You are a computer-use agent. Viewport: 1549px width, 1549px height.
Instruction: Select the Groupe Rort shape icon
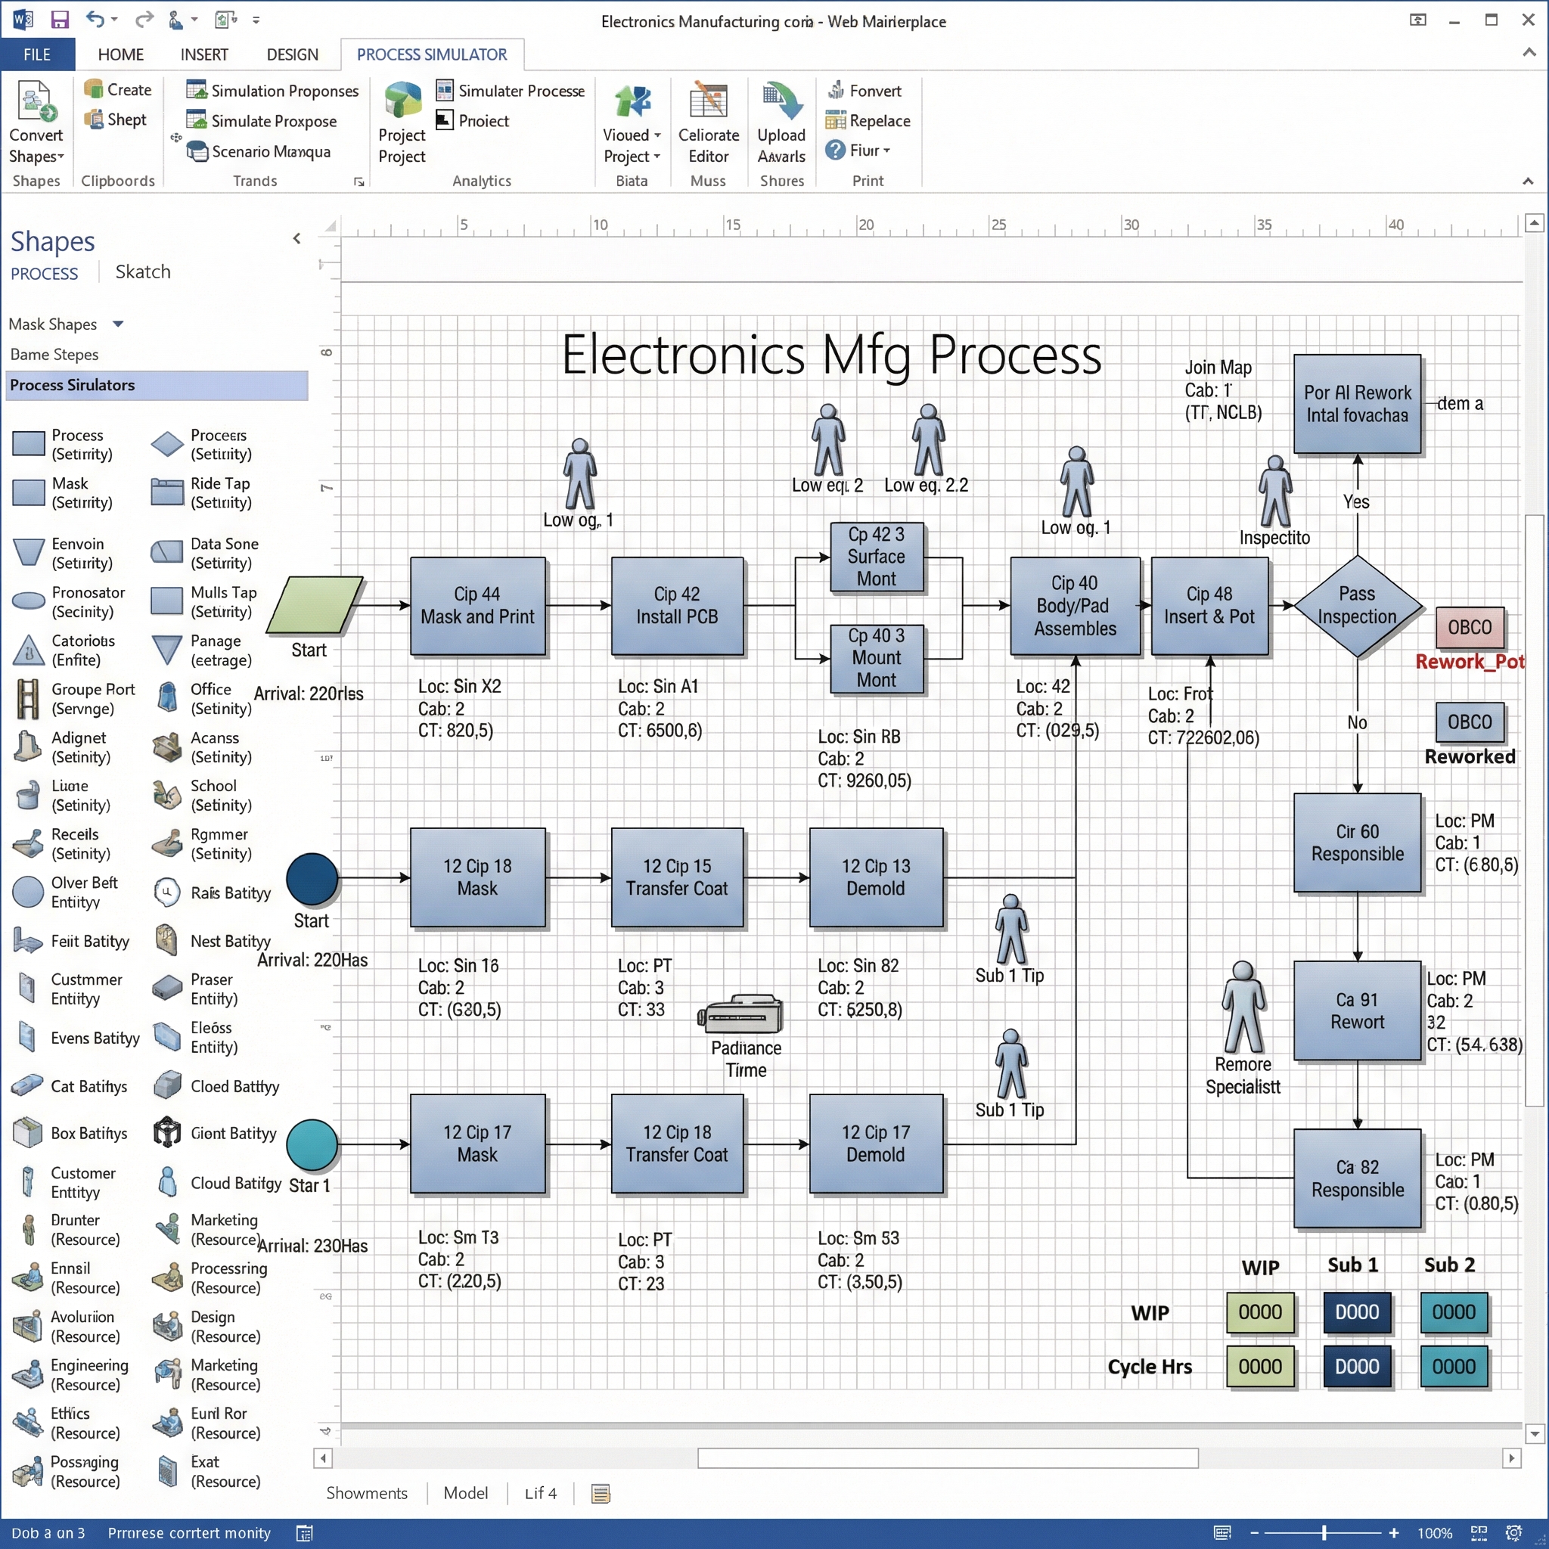coord(28,698)
